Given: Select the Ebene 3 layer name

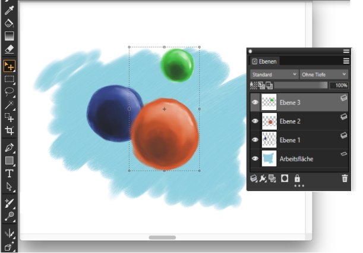Looking at the screenshot, I should [290, 102].
